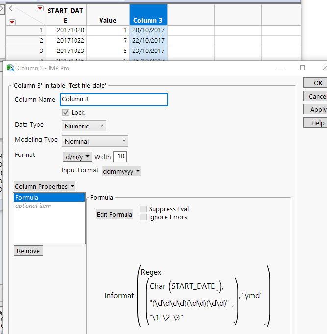Select the Value column header

[x=108, y=15]
